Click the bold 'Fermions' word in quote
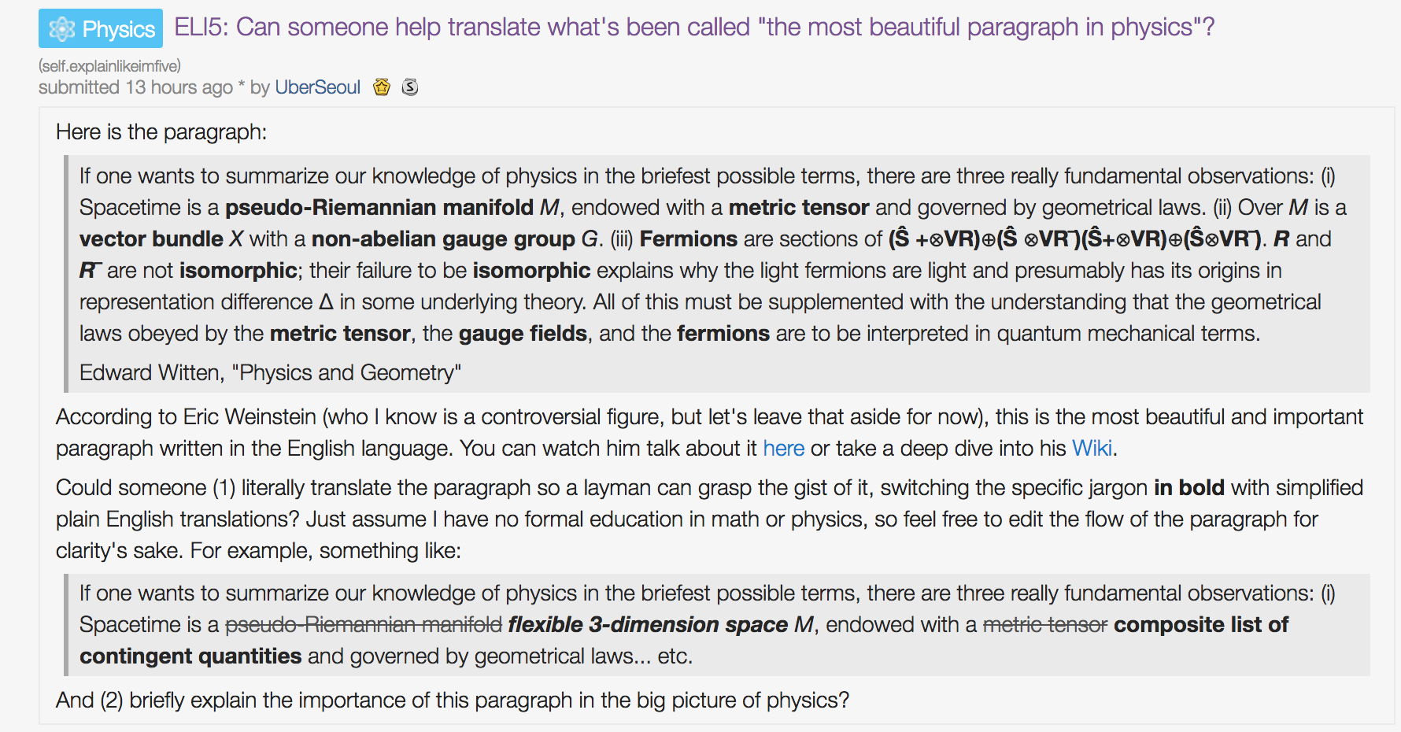1401x732 pixels. tap(688, 239)
